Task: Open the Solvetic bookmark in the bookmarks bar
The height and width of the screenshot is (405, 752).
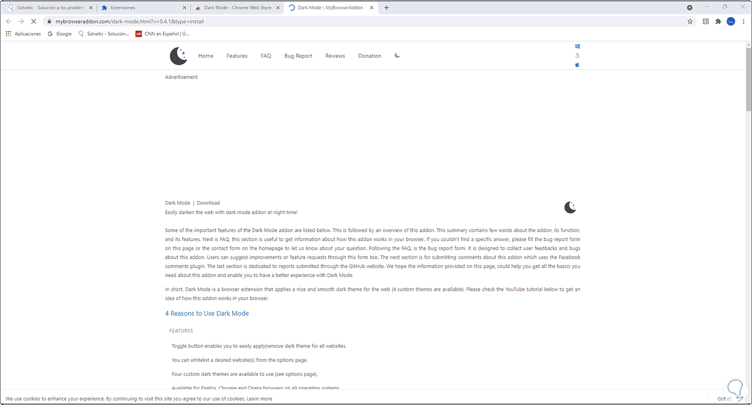Action: coord(104,34)
